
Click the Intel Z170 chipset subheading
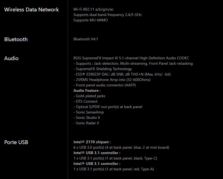click(92, 142)
